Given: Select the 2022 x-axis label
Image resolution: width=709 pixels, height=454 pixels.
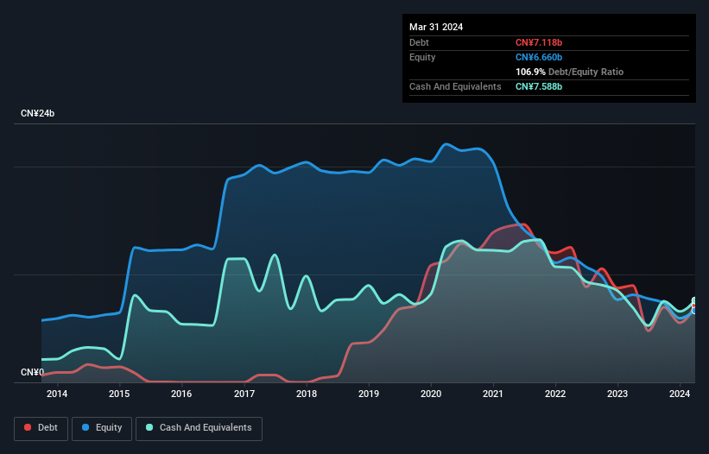Looking at the screenshot, I should click(x=555, y=394).
